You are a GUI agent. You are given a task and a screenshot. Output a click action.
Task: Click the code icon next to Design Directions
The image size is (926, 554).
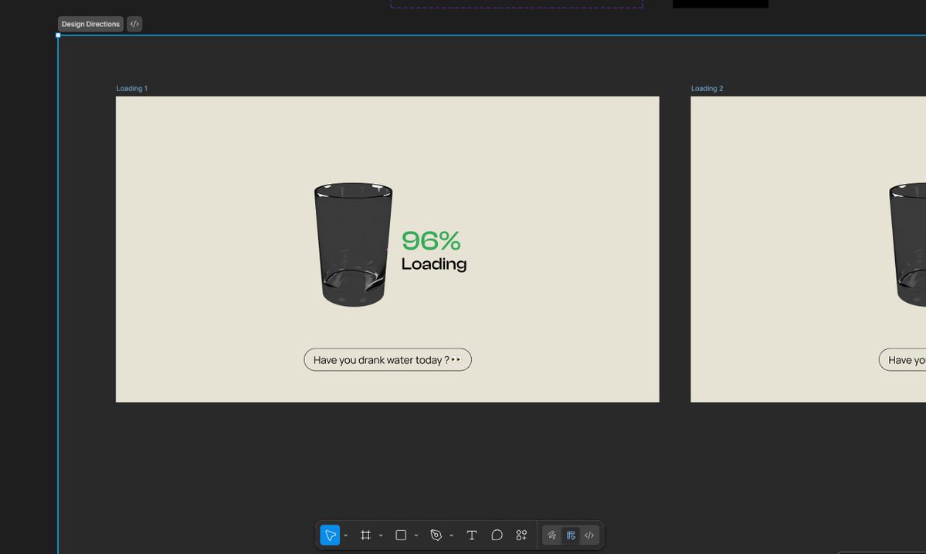[x=134, y=24]
